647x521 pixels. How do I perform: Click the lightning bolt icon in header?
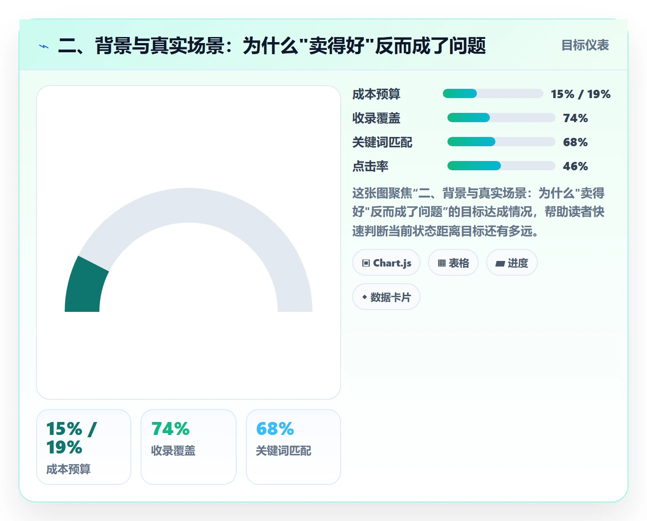pos(44,46)
